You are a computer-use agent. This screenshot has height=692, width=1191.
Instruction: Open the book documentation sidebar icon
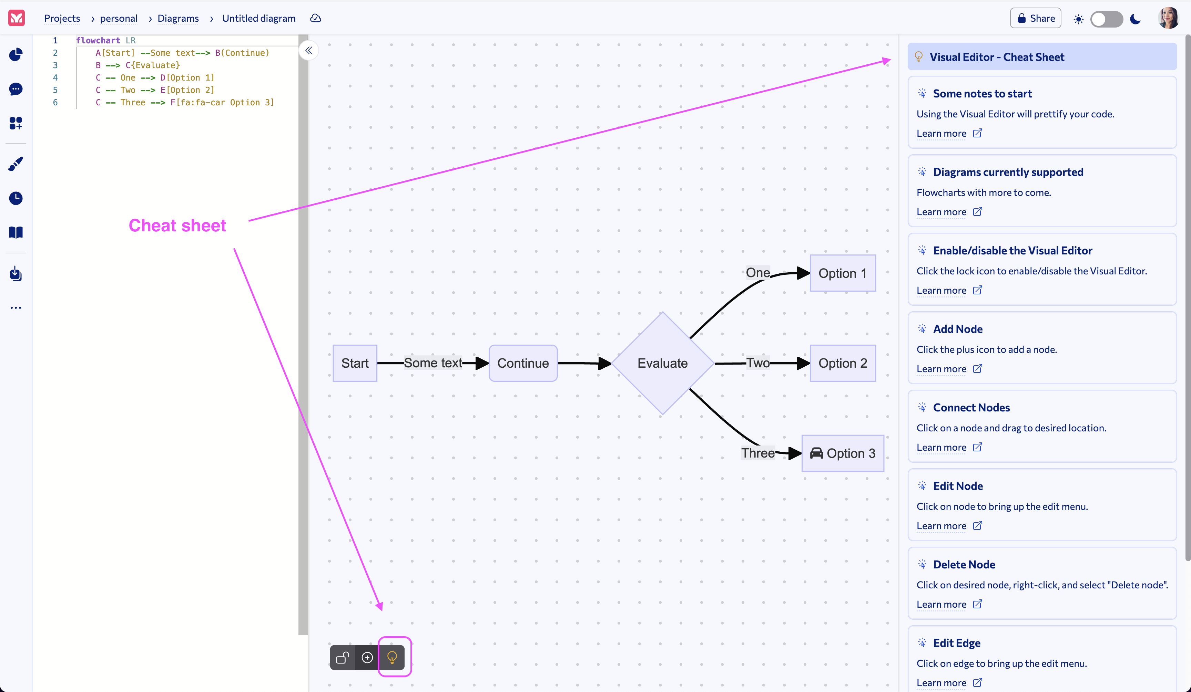pos(16,232)
